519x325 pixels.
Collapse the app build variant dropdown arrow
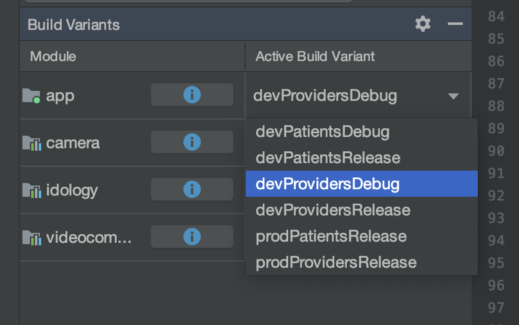click(x=454, y=96)
